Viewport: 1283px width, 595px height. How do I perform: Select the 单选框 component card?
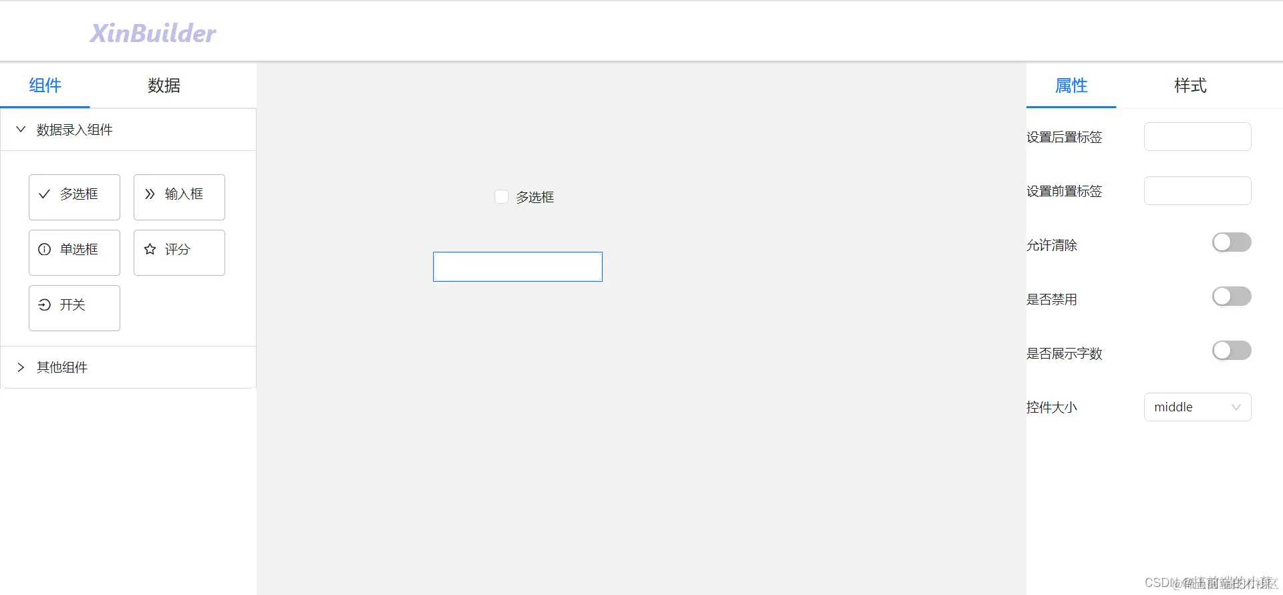pyautogui.click(x=74, y=252)
